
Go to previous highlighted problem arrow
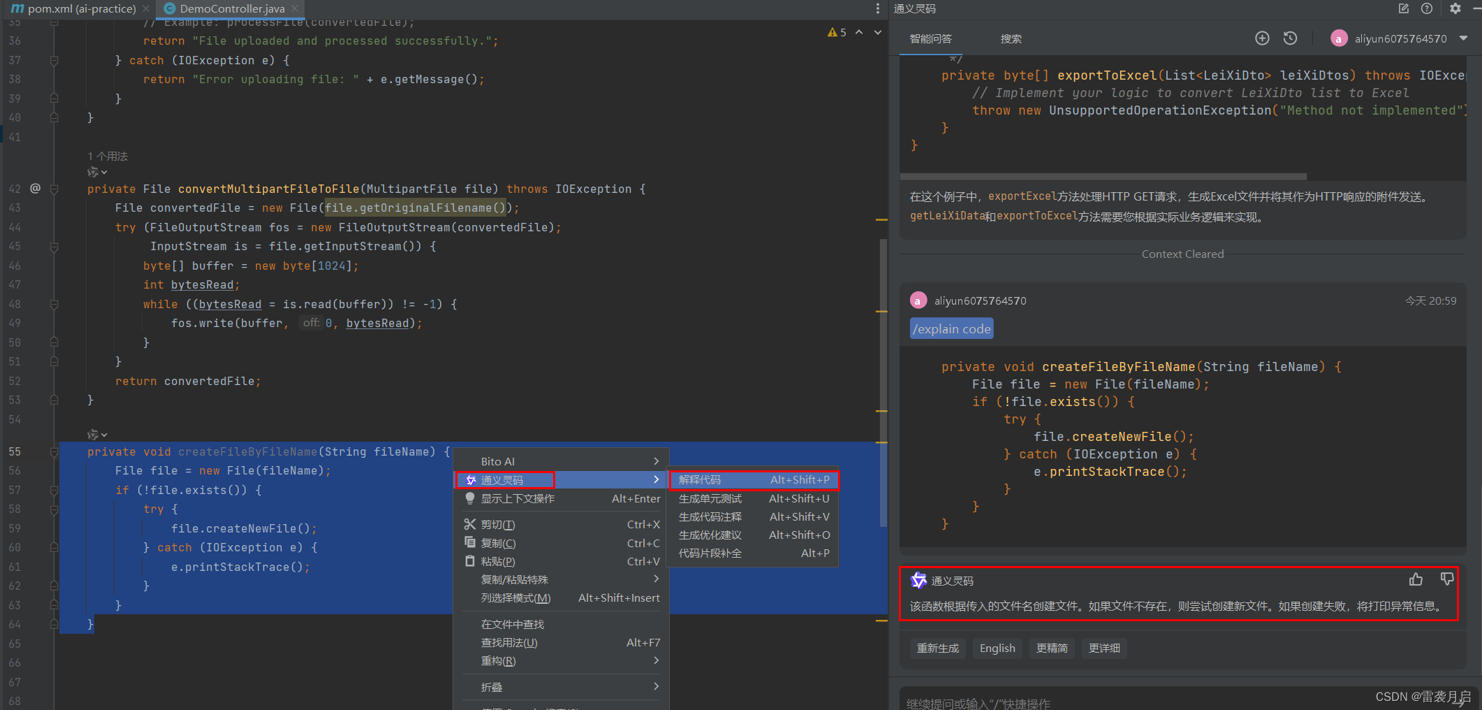pyautogui.click(x=859, y=32)
